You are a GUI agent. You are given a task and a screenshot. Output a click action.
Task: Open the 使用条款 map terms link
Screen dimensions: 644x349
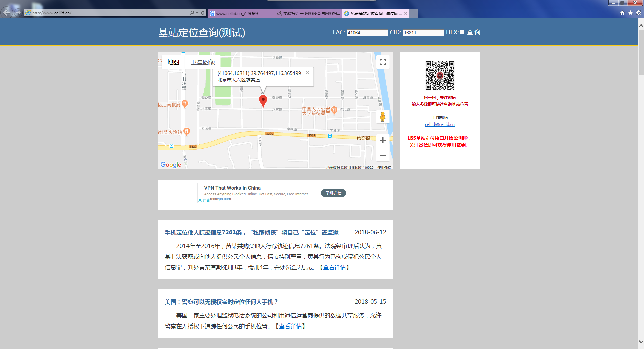tap(384, 167)
